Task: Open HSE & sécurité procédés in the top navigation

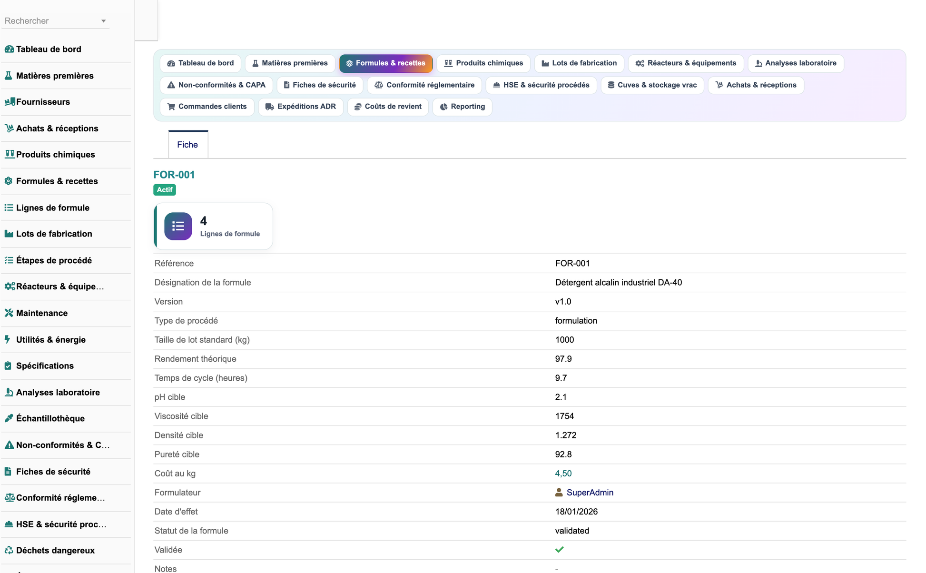Action: [x=541, y=85]
